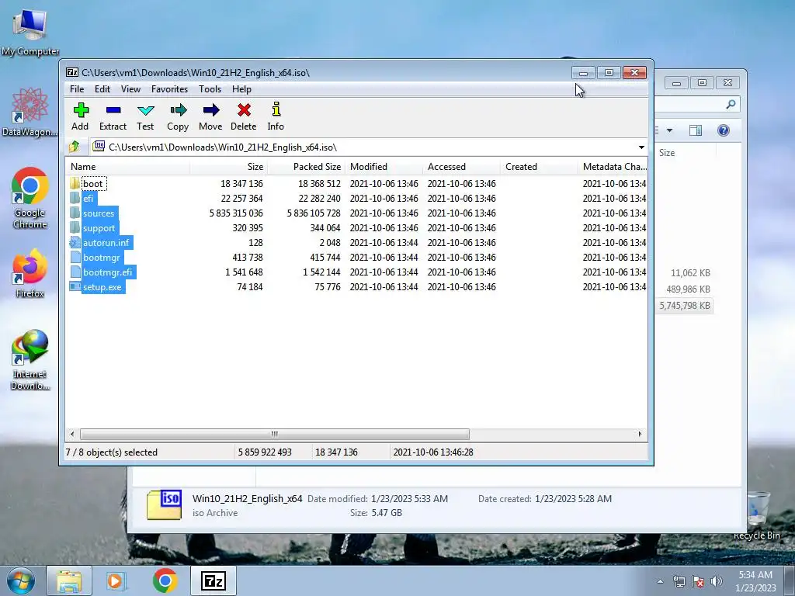Screen dimensions: 795x596
Task: Open Chrome from the taskbar
Action: point(165,580)
